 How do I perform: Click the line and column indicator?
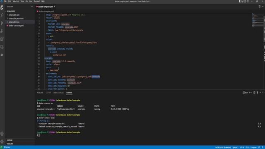click(x=223, y=147)
